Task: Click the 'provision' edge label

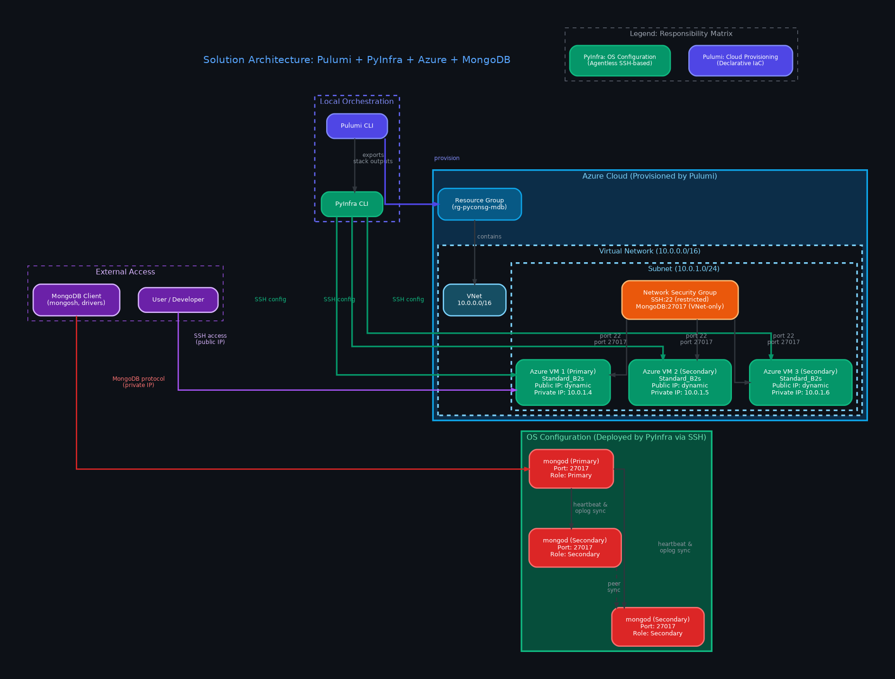Action: (447, 158)
